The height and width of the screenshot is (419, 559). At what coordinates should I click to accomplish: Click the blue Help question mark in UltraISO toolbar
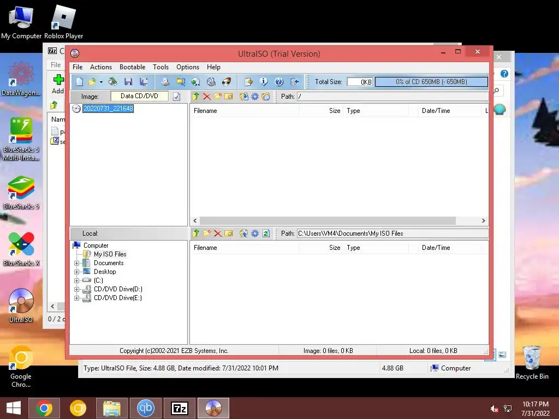point(279,82)
